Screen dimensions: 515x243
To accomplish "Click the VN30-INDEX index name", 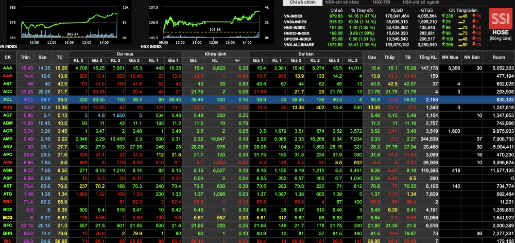I will tap(296, 22).
